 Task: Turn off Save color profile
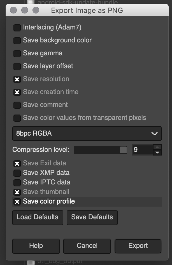(17, 202)
